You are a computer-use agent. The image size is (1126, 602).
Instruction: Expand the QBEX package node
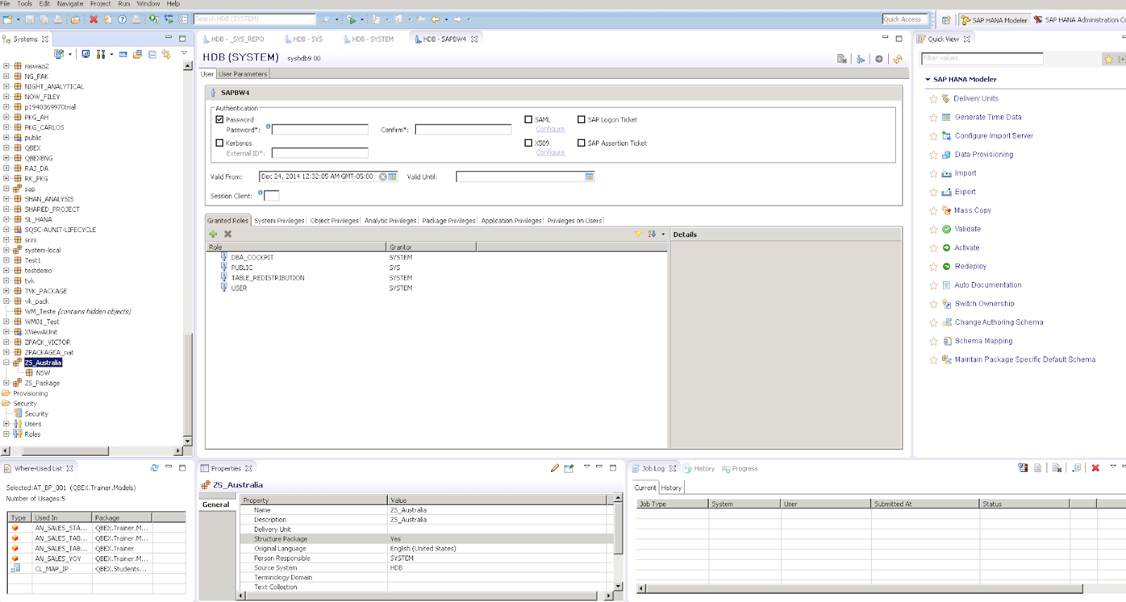(x=6, y=148)
